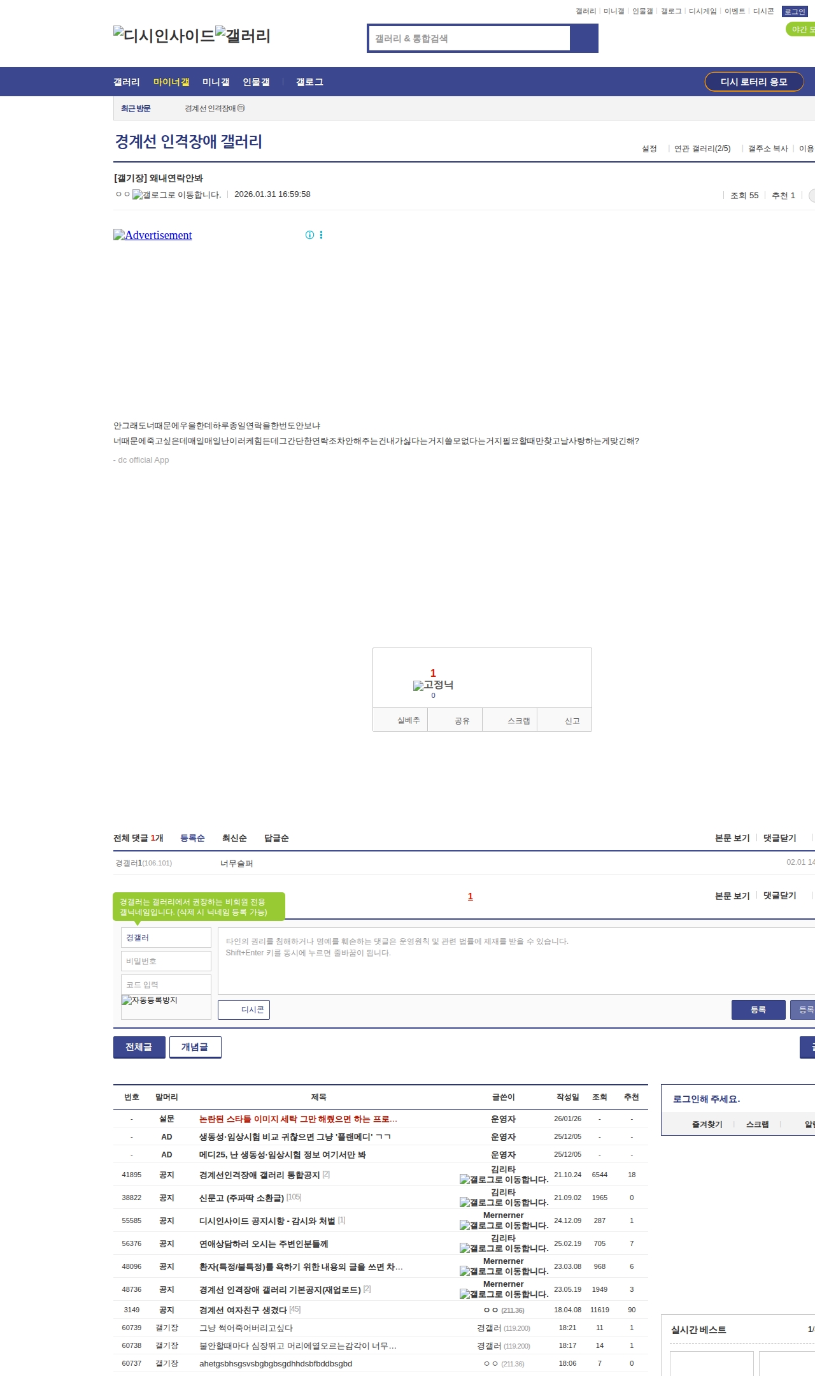Open the 경계선 인격장애 갤러리 title link
The height and width of the screenshot is (1376, 815).
click(x=188, y=141)
